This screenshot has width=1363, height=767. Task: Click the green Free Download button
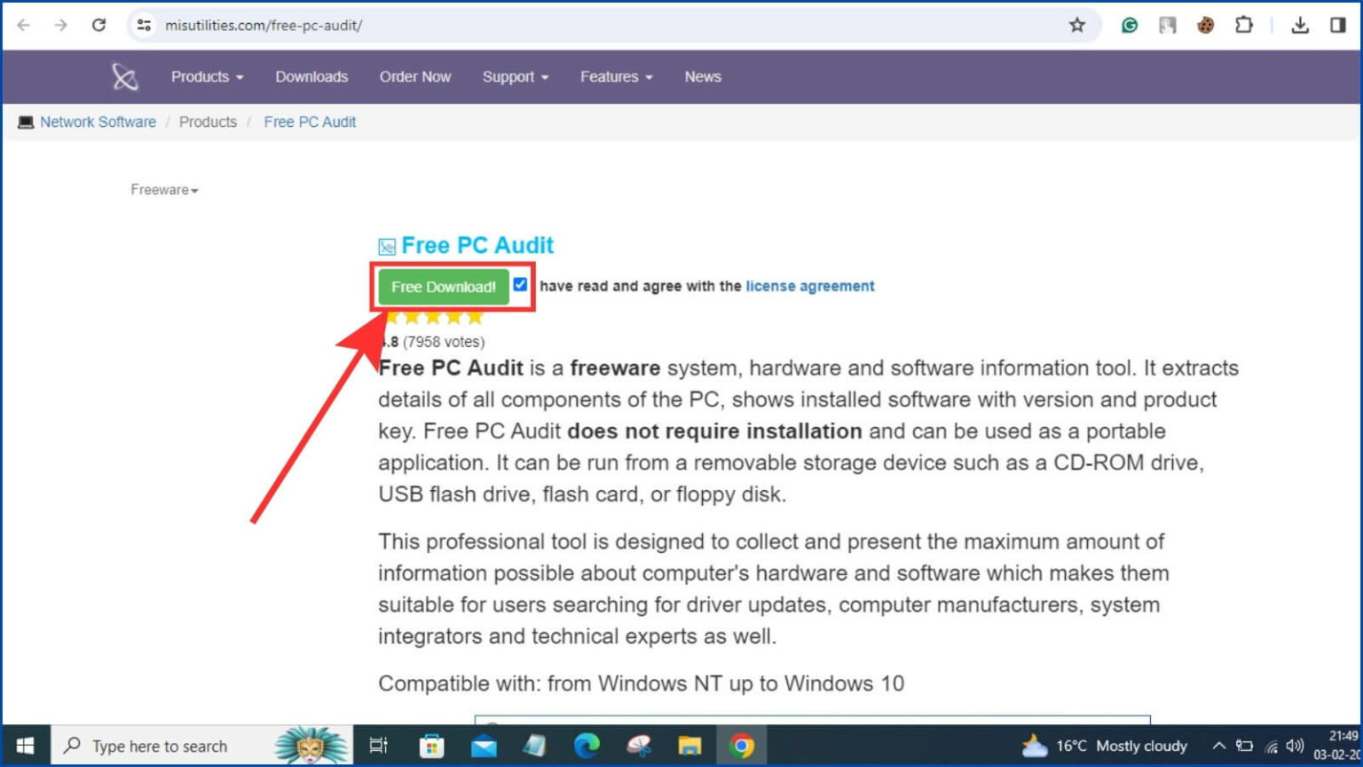[x=443, y=287]
